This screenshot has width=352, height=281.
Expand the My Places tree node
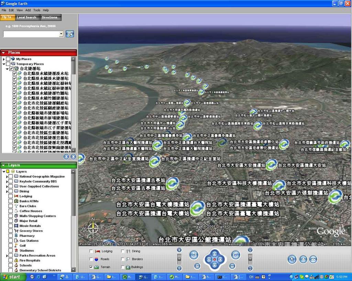pos(3,59)
